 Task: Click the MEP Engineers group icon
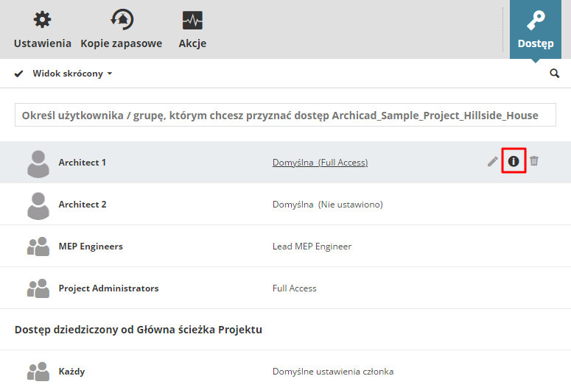click(38, 247)
